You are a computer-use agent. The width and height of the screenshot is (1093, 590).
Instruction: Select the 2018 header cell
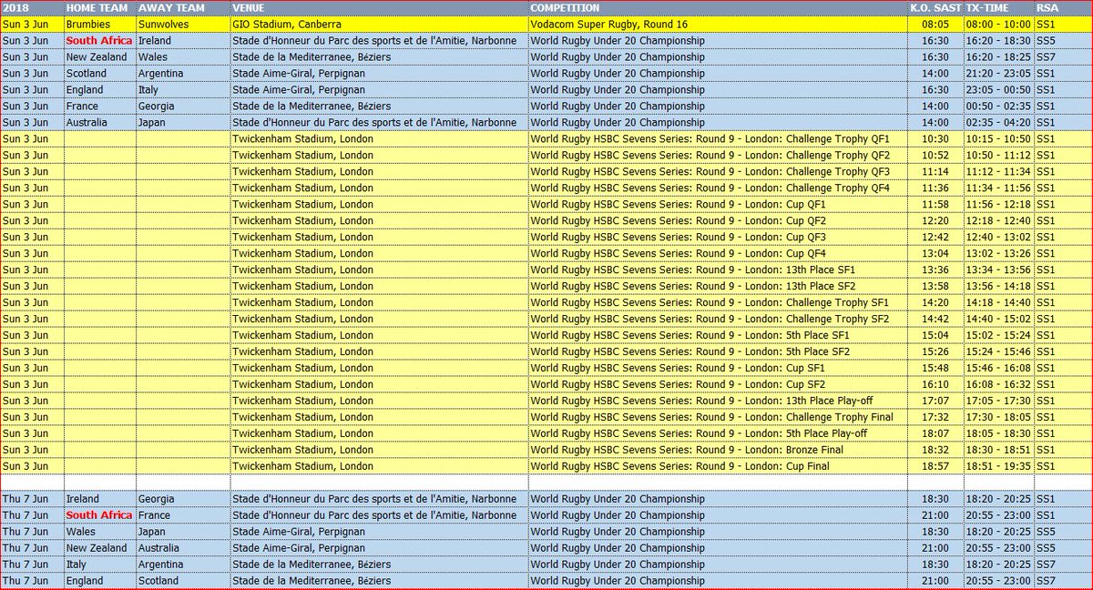tap(32, 8)
